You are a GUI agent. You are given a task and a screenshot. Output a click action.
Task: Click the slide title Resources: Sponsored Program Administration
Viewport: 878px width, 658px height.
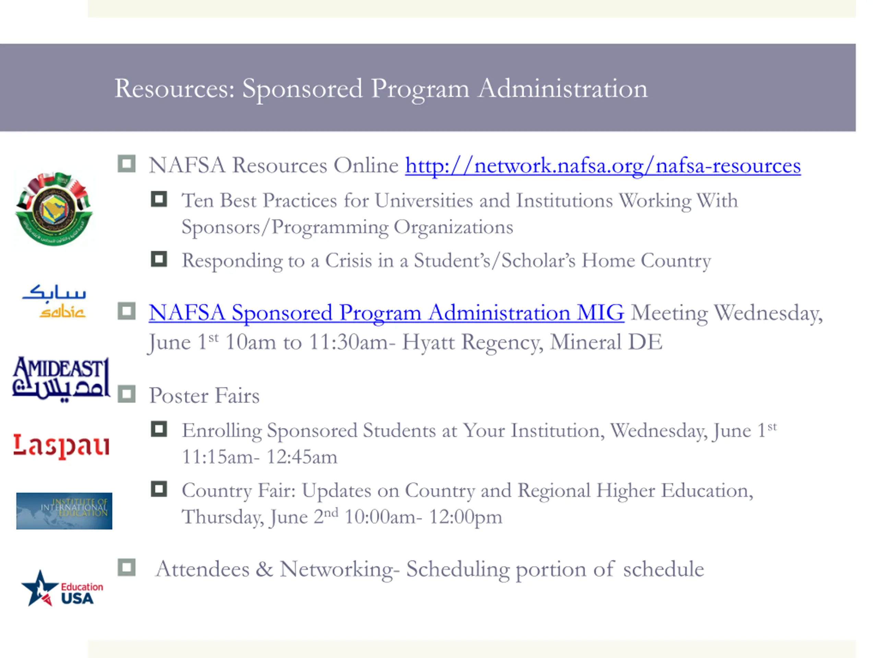(x=381, y=89)
